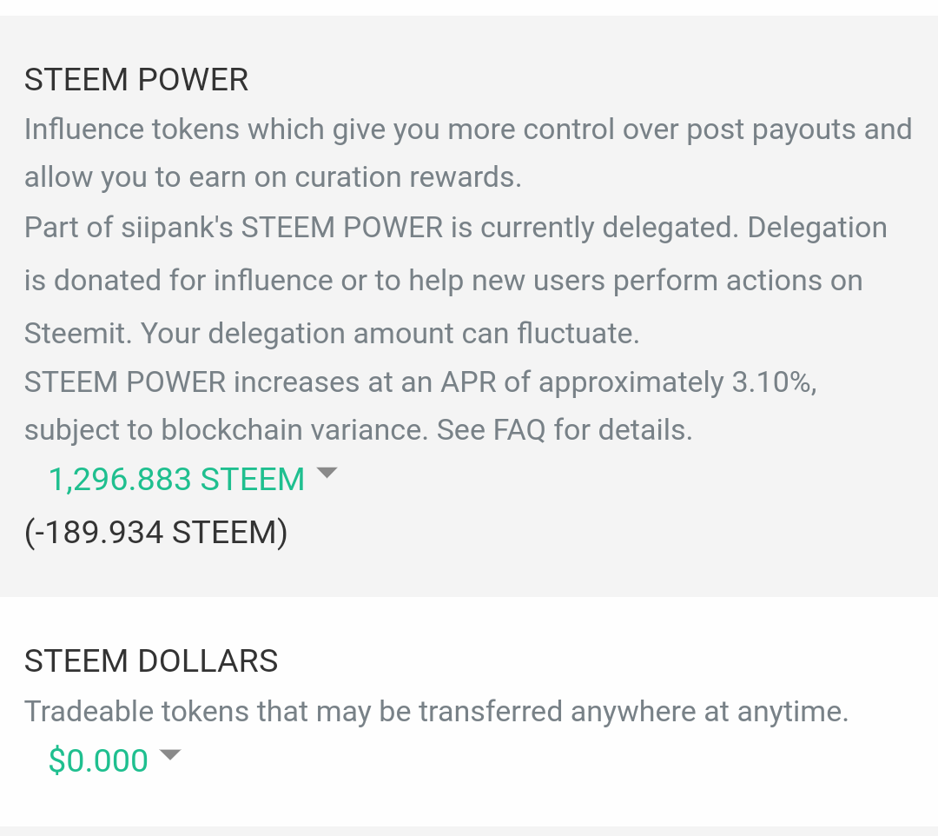
Task: Tap the green 1,296.883 STEEM balance
Action: (x=176, y=480)
